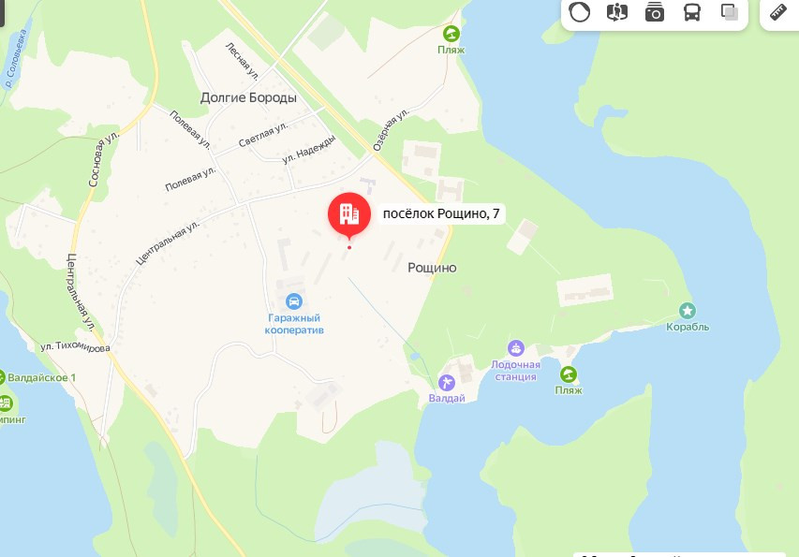Click the ул. Тихомирова street label

click(76, 346)
